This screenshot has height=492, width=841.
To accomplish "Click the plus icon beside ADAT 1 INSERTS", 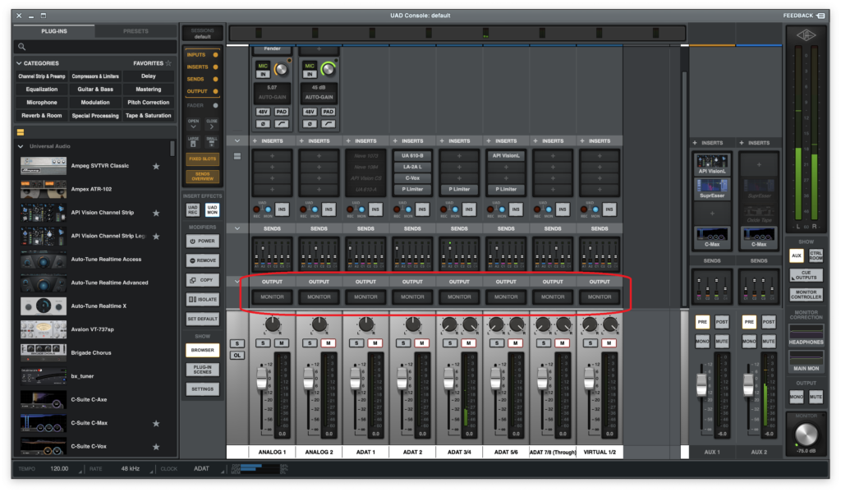I will pos(348,140).
